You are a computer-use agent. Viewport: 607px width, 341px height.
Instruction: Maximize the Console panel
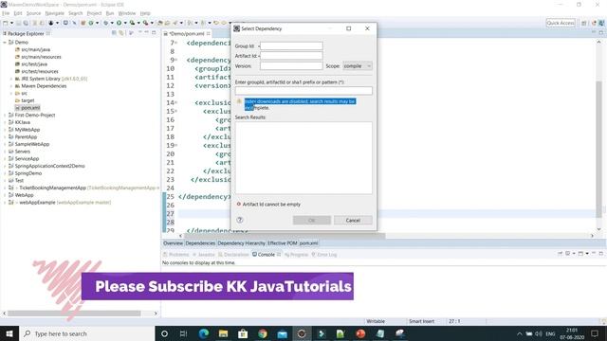click(x=601, y=254)
